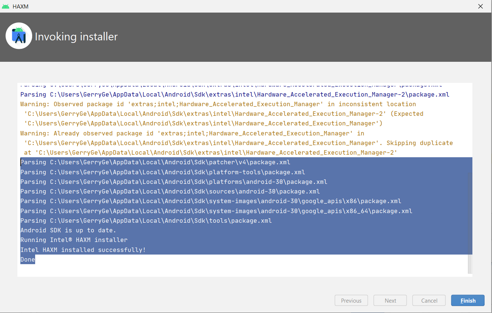Image resolution: width=492 pixels, height=313 pixels.
Task: Click the log output vertical scrollbar
Action: click(470, 224)
